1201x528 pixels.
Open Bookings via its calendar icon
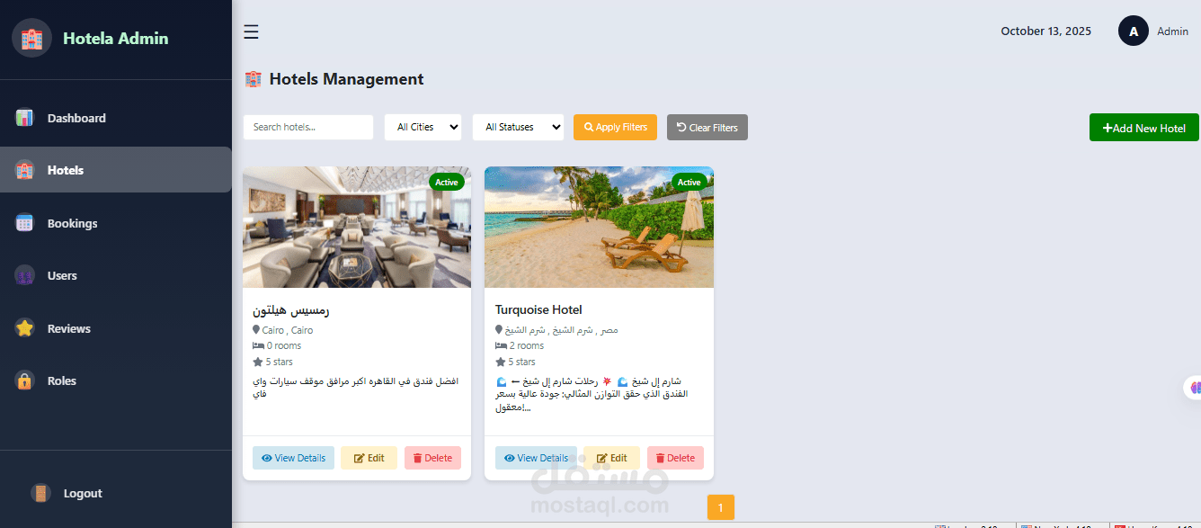[x=24, y=223]
